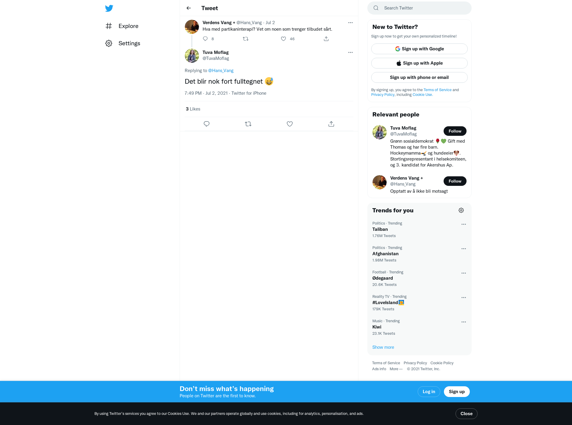Click the Search Twitter field
The width and height of the screenshot is (572, 425).
pyautogui.click(x=419, y=8)
